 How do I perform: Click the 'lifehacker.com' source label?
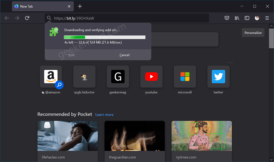[53, 157]
